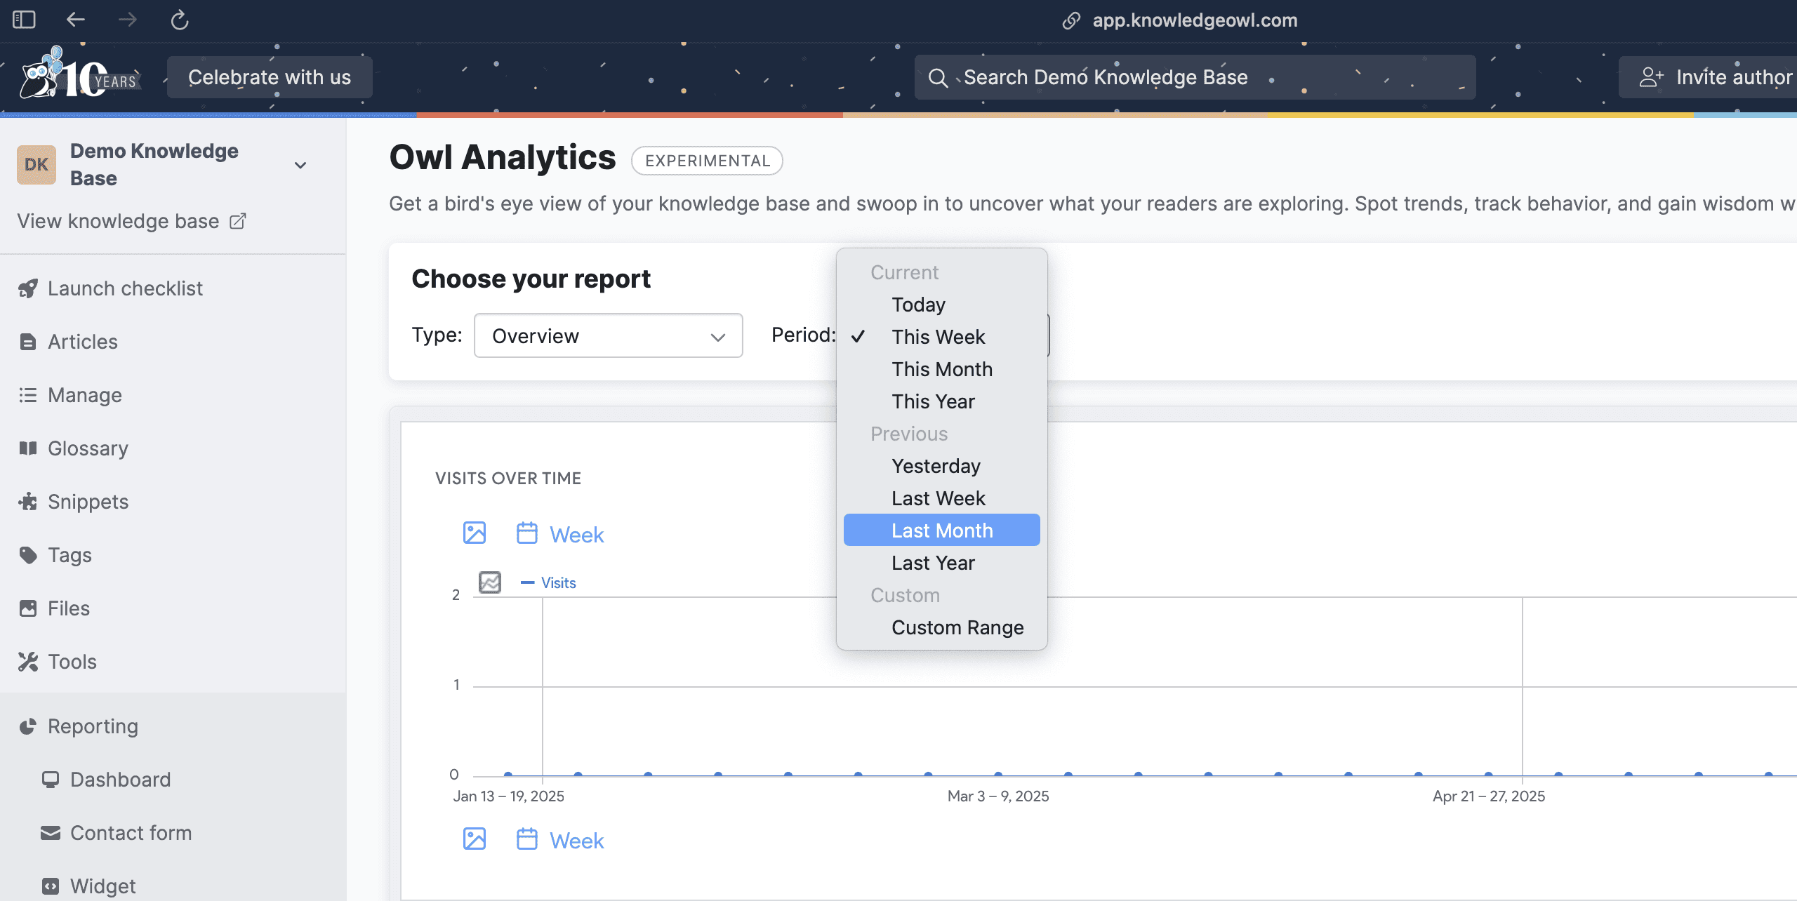1797x901 pixels.
Task: Open the lower Week granularity selector
Action: pos(576,841)
